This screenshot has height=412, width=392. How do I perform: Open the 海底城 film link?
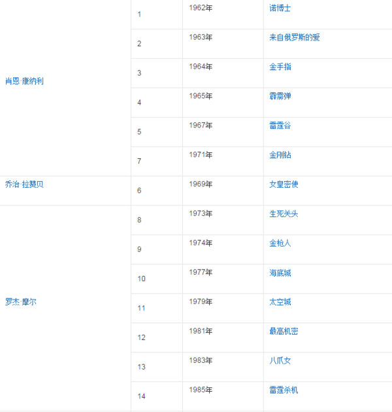click(280, 273)
